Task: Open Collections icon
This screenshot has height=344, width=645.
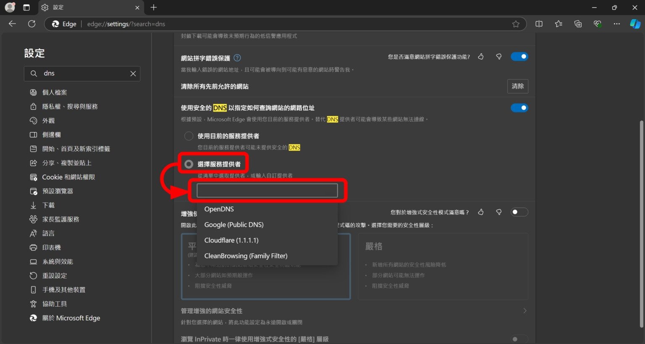Action: [x=578, y=24]
